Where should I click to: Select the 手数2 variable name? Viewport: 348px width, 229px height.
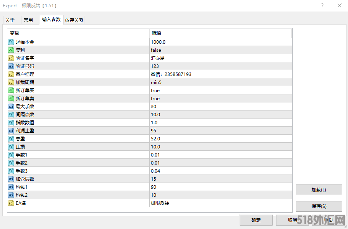tap(21, 163)
